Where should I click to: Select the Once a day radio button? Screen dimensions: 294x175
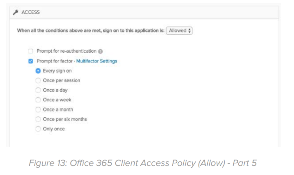(38, 90)
